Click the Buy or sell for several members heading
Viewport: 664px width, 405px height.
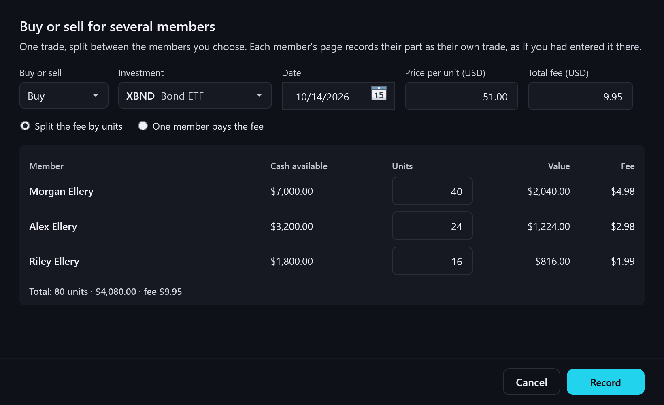tap(117, 27)
